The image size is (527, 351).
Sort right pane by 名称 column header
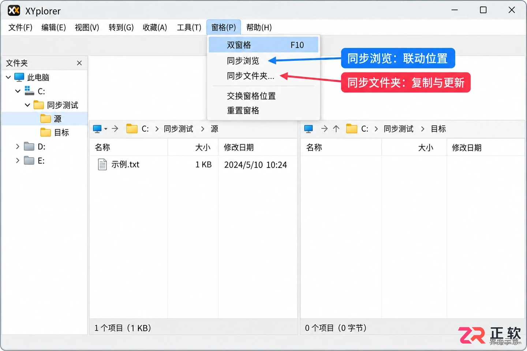pyautogui.click(x=341, y=147)
